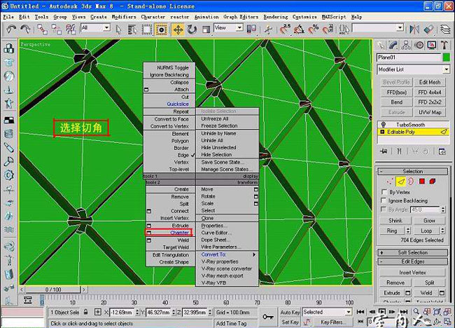Open the Modifier List dropdown
The image size is (455, 328).
coord(447,69)
